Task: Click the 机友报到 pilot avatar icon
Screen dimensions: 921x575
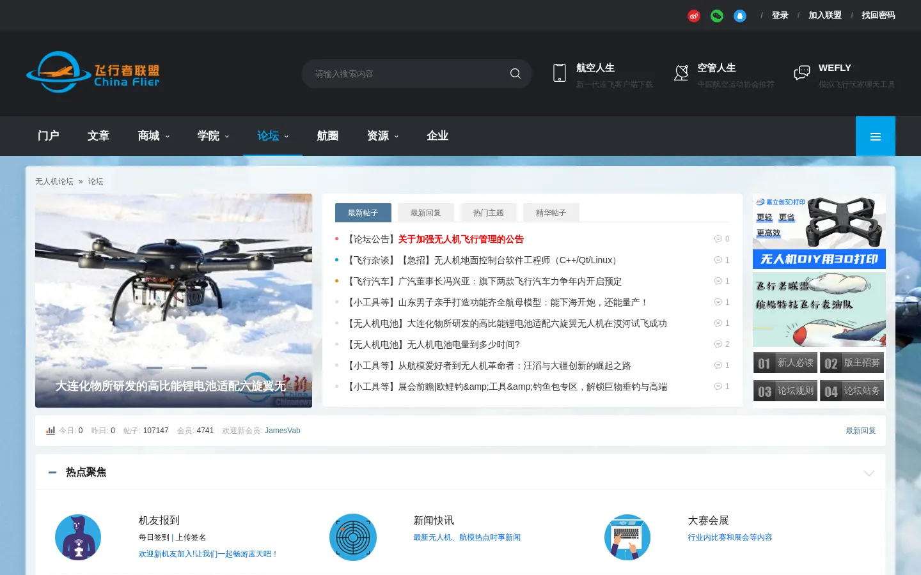Action: coord(78,537)
